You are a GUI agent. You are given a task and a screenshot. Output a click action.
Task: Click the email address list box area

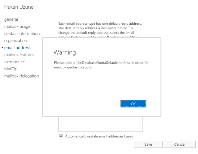(100, 124)
